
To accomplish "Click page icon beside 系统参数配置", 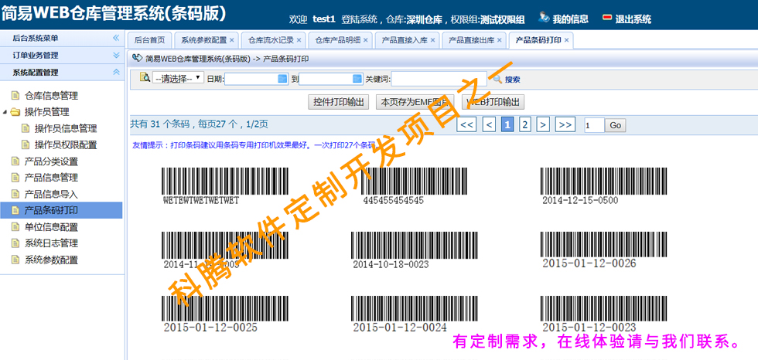I will [15, 260].
